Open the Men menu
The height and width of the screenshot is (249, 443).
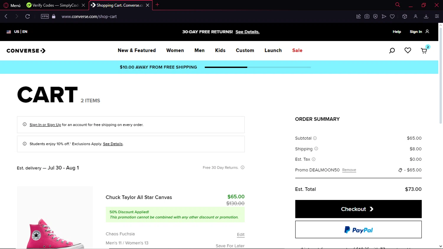coord(199,51)
